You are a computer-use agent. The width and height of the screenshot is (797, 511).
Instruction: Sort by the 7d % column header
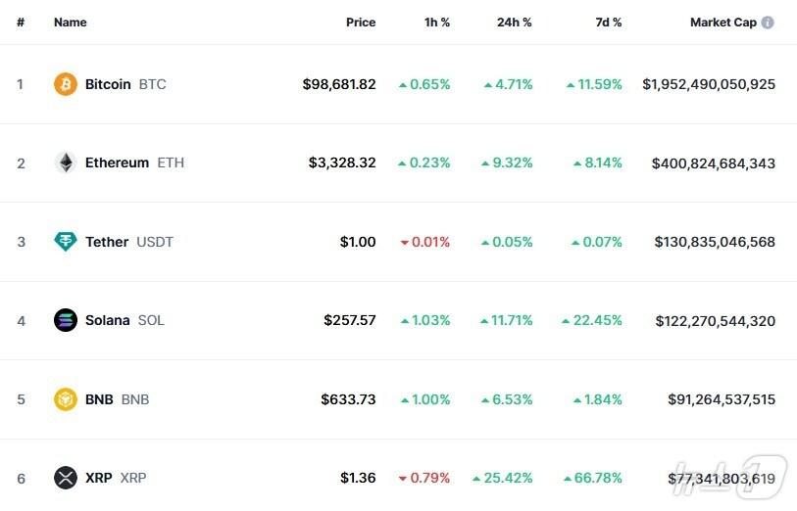click(609, 23)
